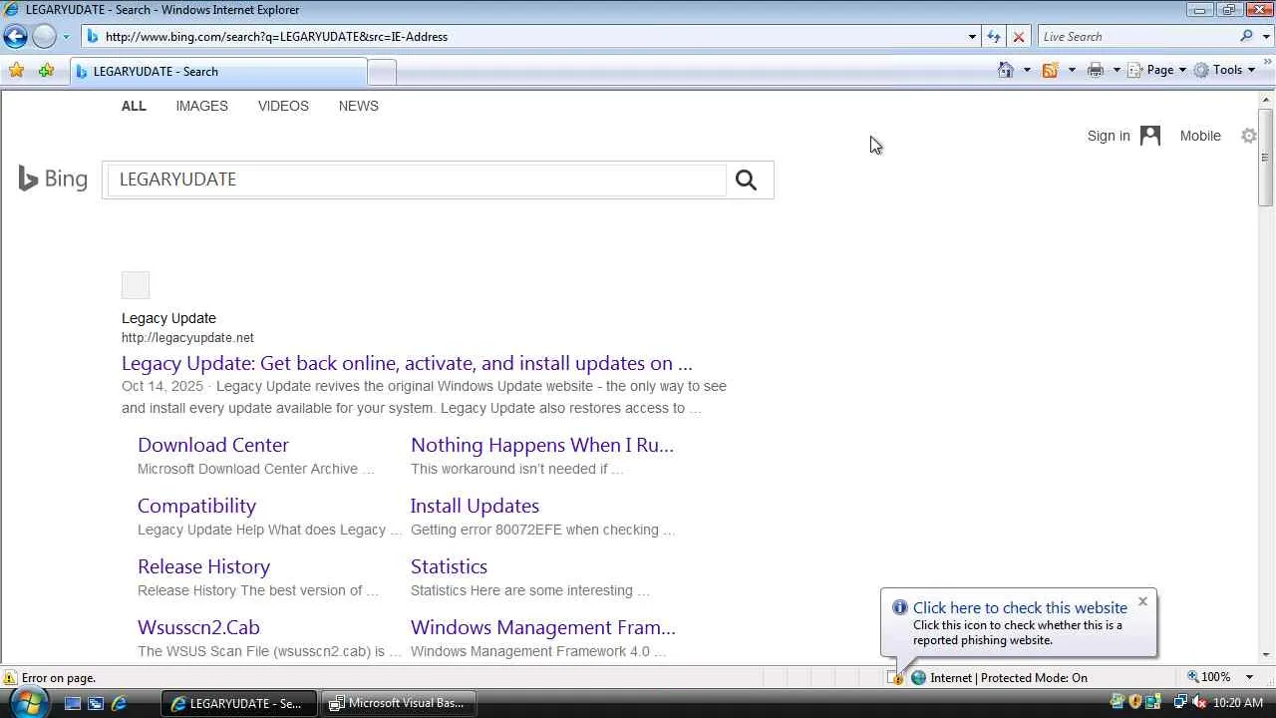1276x718 pixels.
Task: Click the Internet zone globe icon
Action: [x=918, y=678]
